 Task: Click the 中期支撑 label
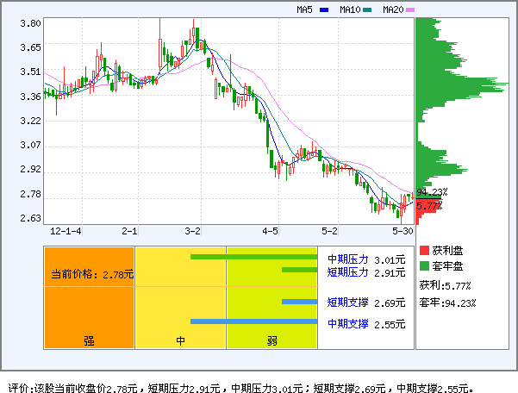[348, 324]
